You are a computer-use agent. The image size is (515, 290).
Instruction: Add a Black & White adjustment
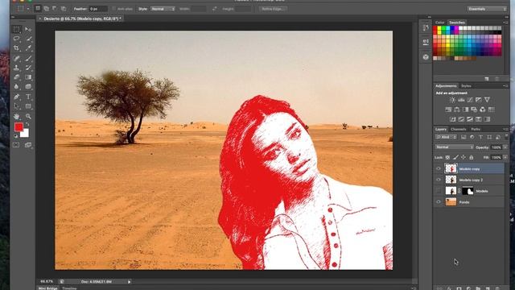pyautogui.click(x=465, y=110)
